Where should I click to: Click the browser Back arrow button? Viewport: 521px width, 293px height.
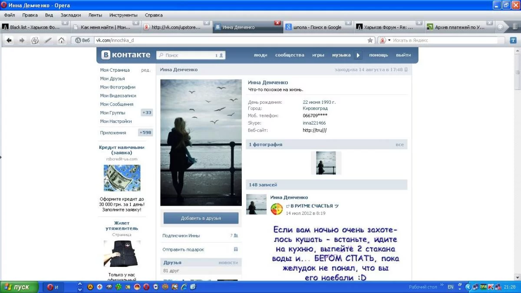pos(9,40)
